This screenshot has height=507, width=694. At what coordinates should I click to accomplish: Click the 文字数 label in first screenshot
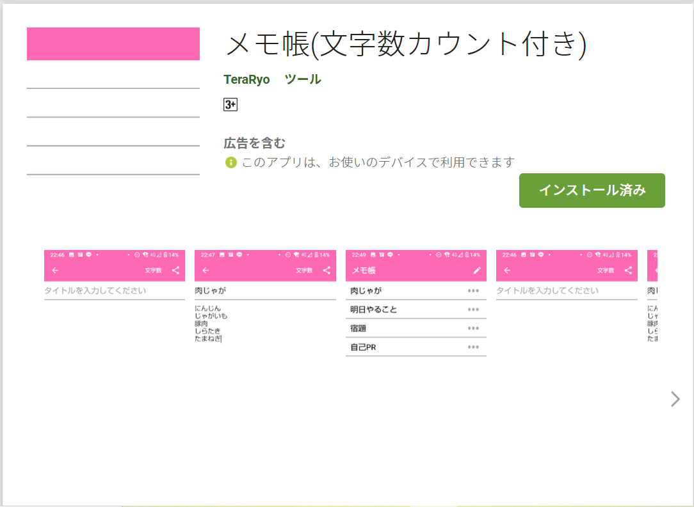154,270
